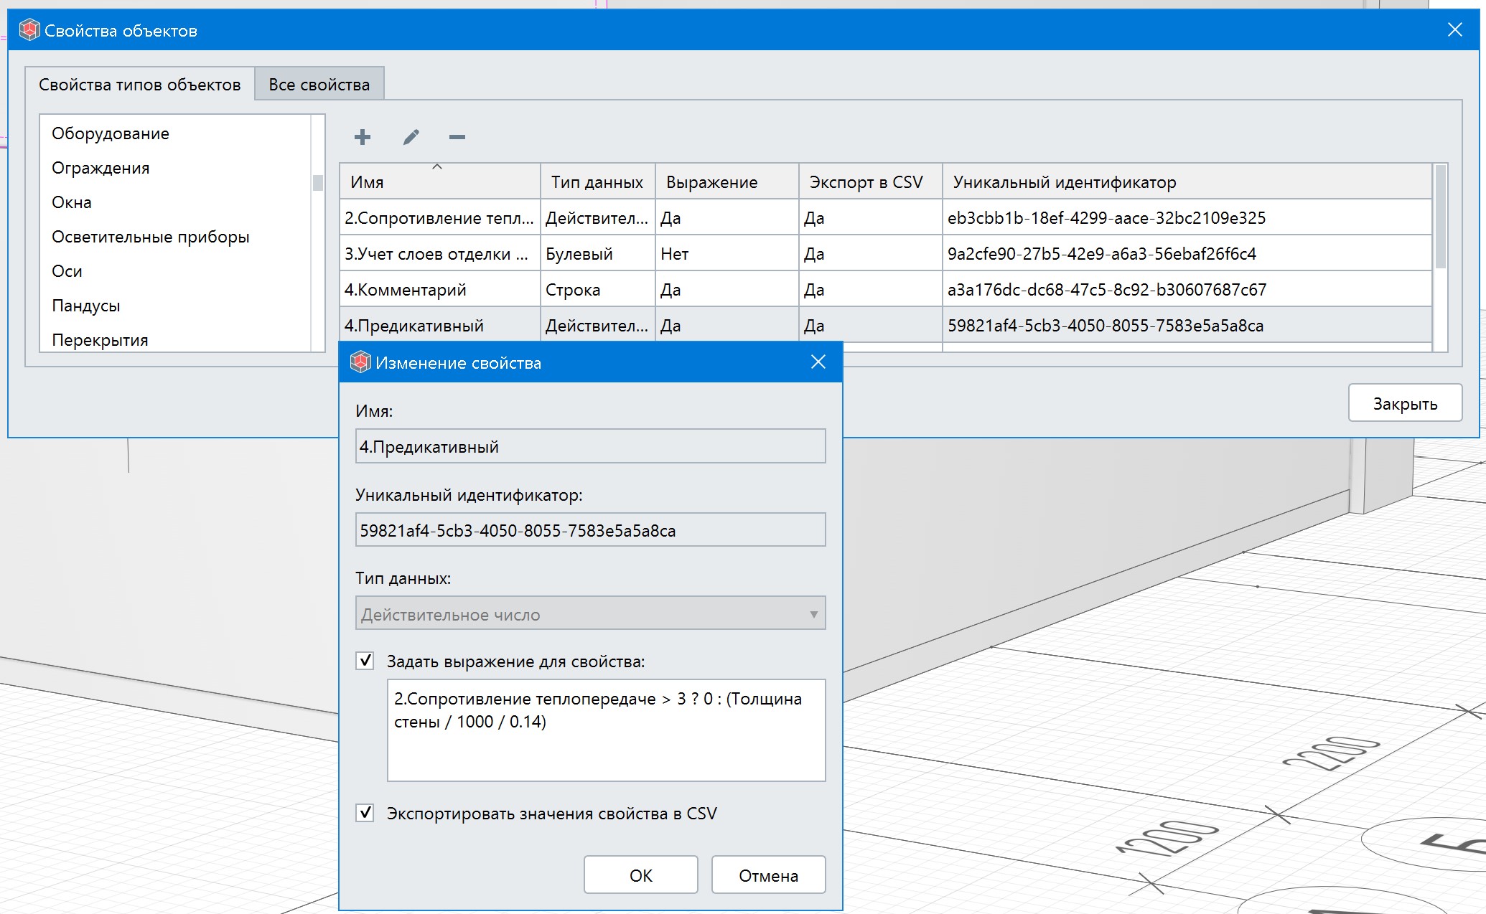Click the Уникальный идентификатор input field
This screenshot has height=914, width=1486.
pos(590,529)
